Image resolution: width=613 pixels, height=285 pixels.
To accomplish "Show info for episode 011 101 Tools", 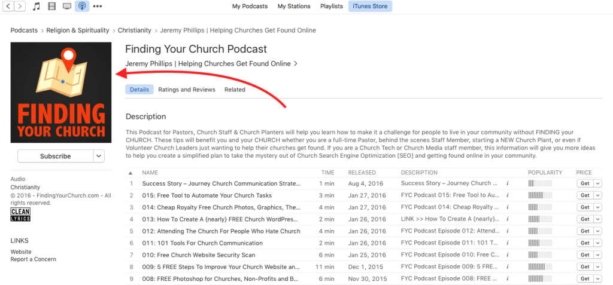I will click(508, 243).
